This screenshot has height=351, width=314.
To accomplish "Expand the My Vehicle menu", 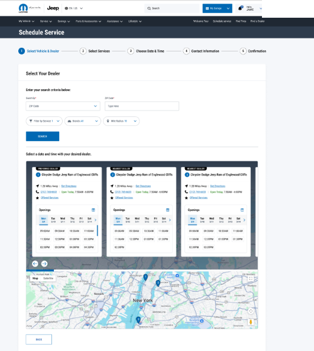I will click(x=27, y=21).
